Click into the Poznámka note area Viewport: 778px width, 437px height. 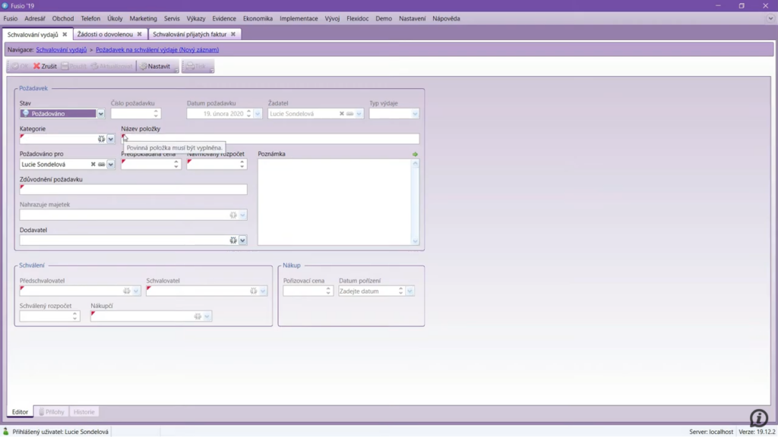tap(334, 201)
